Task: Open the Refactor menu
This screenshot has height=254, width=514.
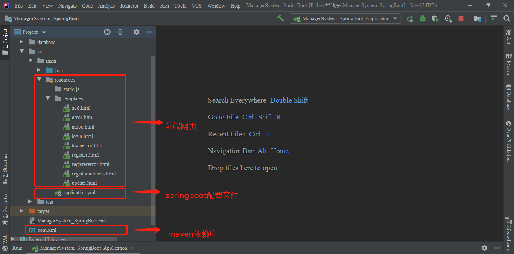Action: pyautogui.click(x=129, y=6)
